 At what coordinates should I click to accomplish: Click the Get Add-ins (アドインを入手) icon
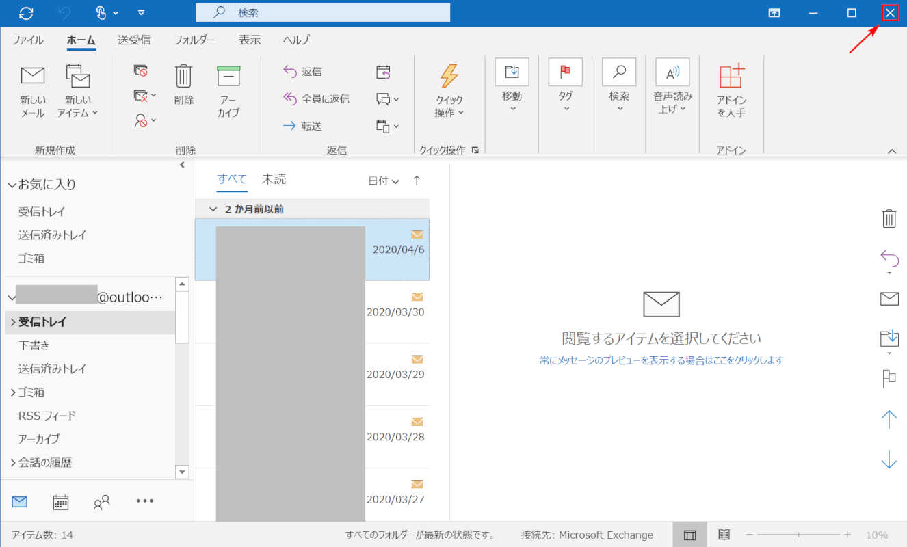(x=731, y=76)
